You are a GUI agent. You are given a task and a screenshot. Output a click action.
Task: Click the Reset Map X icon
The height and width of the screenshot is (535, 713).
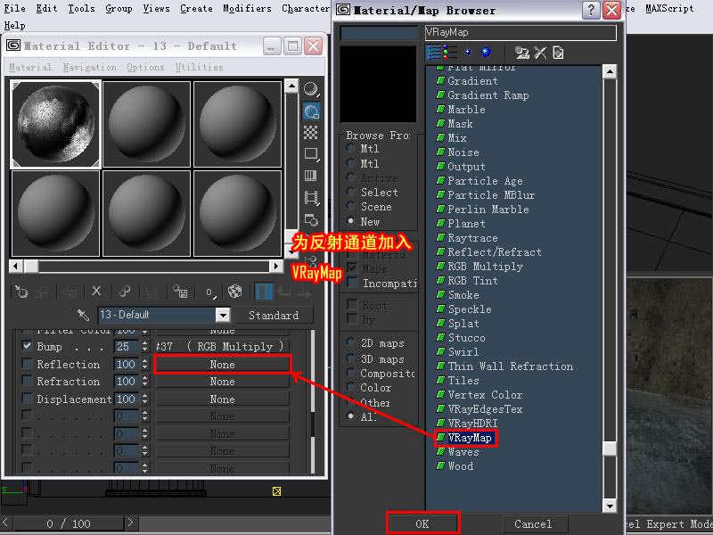[96, 292]
